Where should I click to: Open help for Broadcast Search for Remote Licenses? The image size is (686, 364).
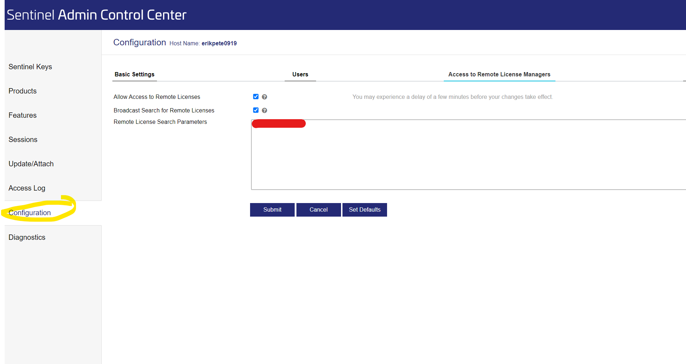coord(264,110)
